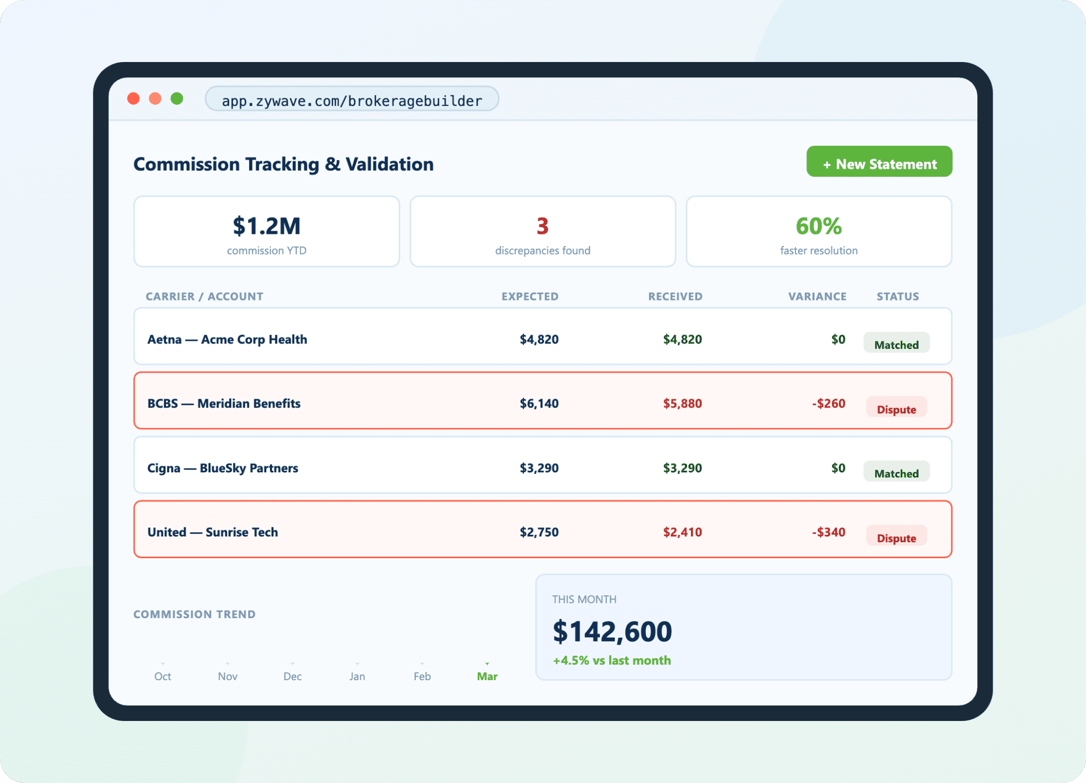This screenshot has width=1086, height=783.
Task: Click the red window close dot
Action: (134, 99)
